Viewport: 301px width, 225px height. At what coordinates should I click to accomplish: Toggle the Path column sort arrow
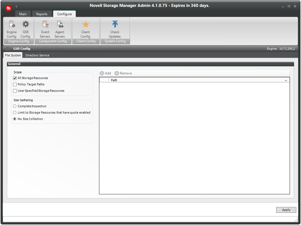point(286,80)
